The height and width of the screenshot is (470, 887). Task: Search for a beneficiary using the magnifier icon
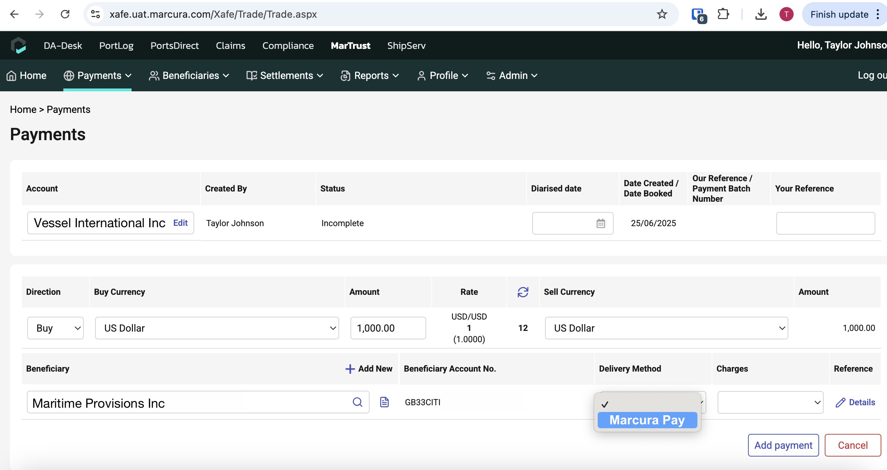pyautogui.click(x=358, y=402)
